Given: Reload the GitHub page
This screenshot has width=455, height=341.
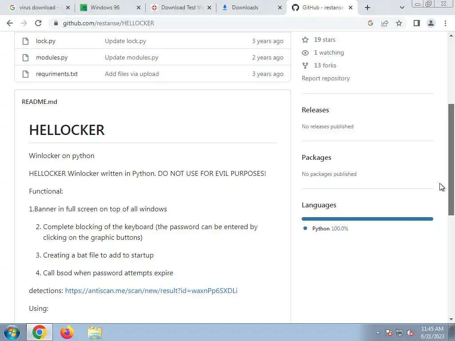Looking at the screenshot, I should click(38, 23).
